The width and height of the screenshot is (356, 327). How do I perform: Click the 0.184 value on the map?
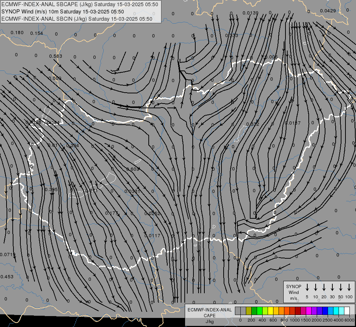(x=53, y=123)
